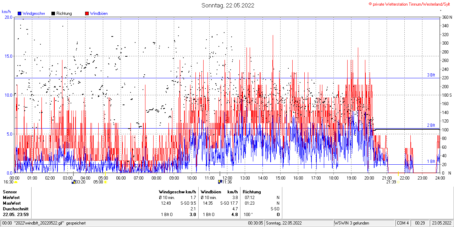454x227 pixels.
Task: Click the 'km/h' axis unit label
Action: [6, 11]
